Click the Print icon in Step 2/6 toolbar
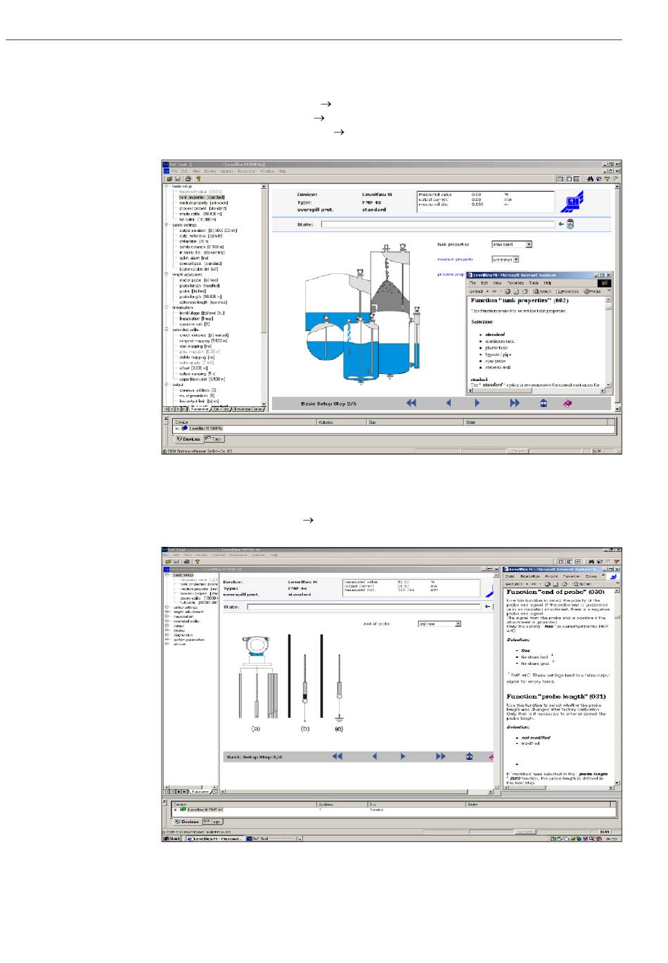Viewport: 668px width, 963px height. (188, 179)
